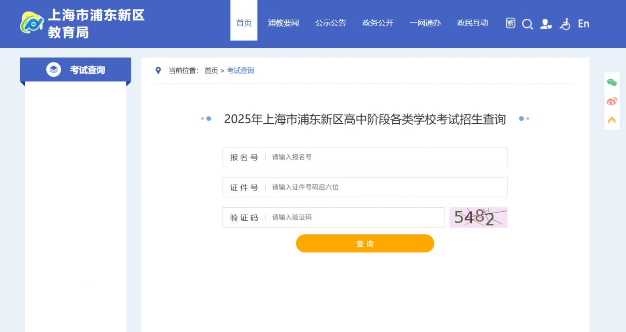The image size is (626, 332).
Task: Open the 浦教要闻 menu item
Action: point(284,23)
